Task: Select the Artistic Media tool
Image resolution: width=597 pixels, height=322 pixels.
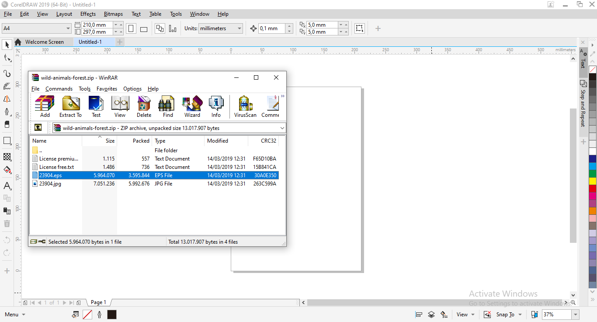Action: pyautogui.click(x=7, y=86)
